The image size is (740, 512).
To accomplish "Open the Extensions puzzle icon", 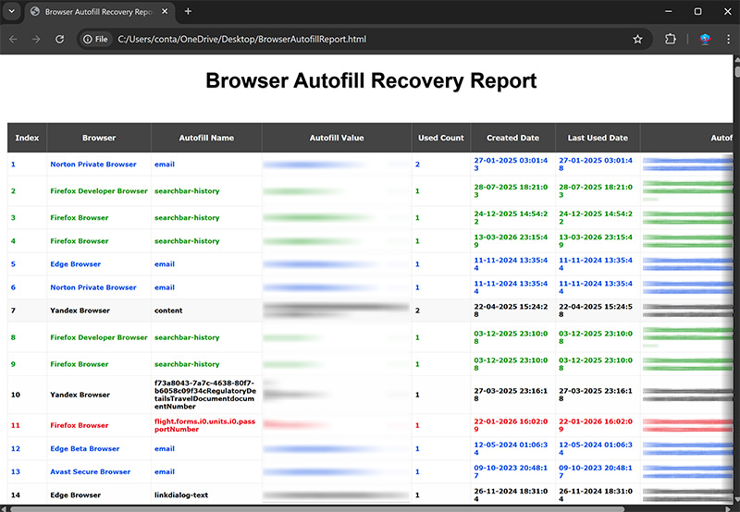I will pyautogui.click(x=671, y=40).
